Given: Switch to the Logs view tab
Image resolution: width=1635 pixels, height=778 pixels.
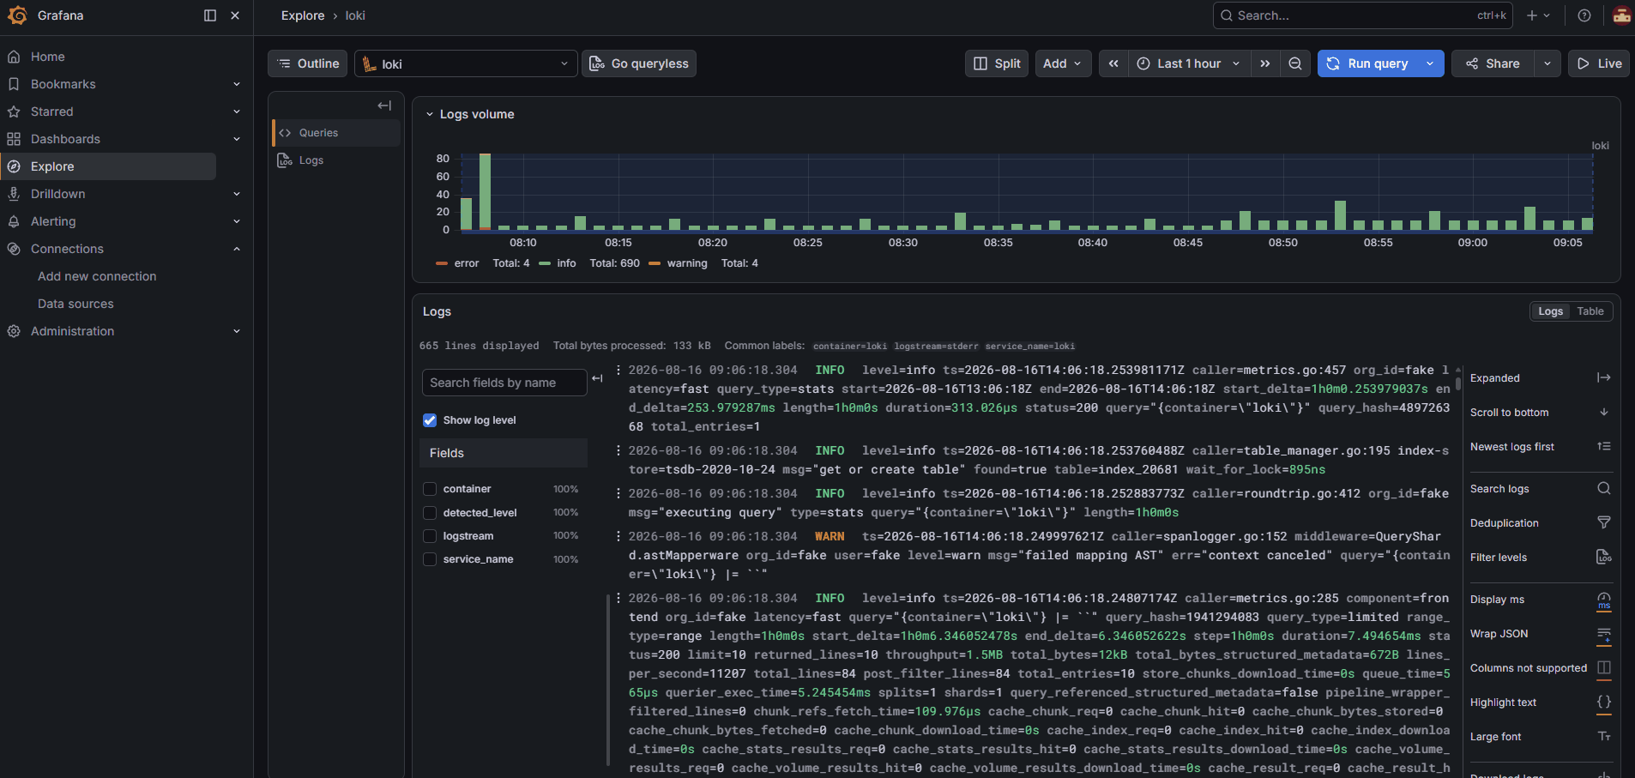Looking at the screenshot, I should [1550, 311].
